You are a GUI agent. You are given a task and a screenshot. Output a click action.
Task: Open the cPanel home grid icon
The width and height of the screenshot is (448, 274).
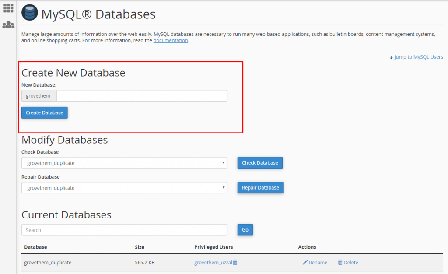click(x=8, y=8)
